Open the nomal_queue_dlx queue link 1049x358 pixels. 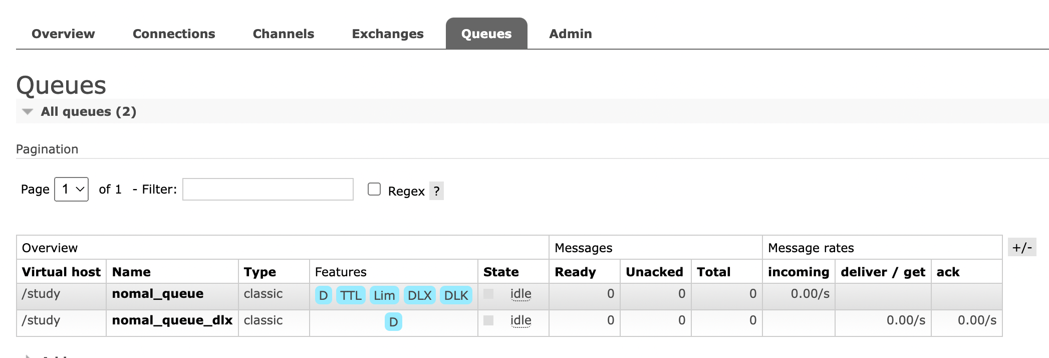(172, 320)
